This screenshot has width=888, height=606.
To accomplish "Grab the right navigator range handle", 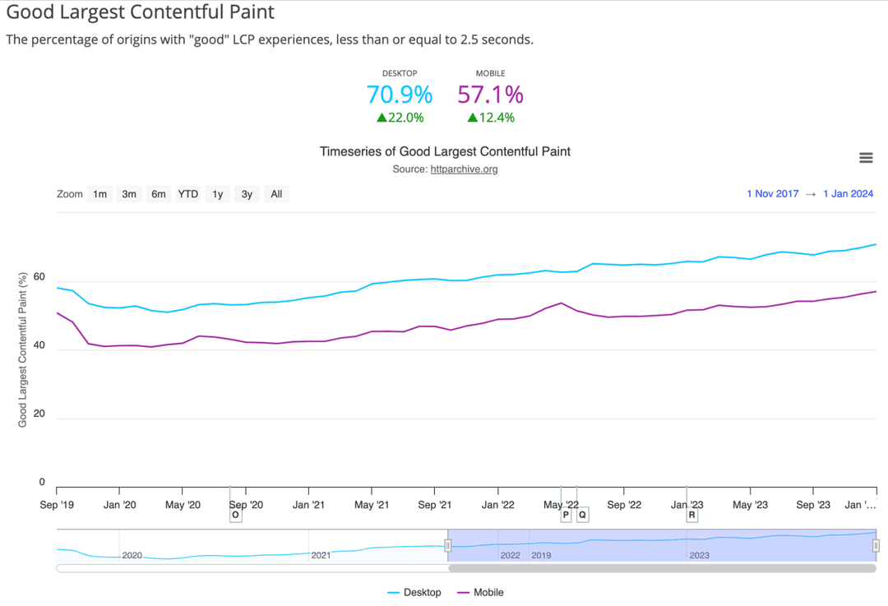I will [876, 545].
